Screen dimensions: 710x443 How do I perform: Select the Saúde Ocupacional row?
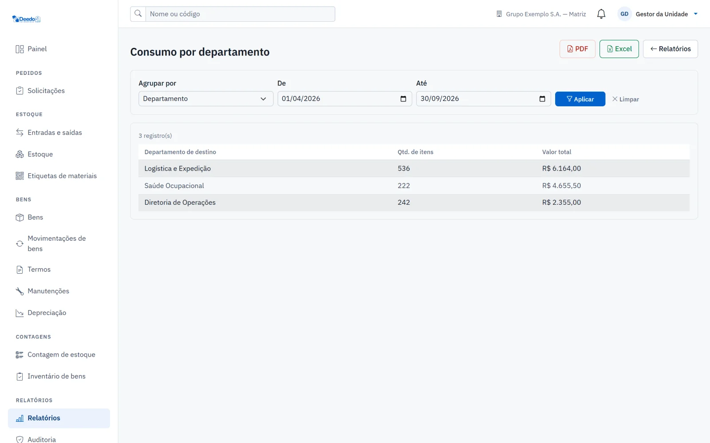tap(414, 186)
